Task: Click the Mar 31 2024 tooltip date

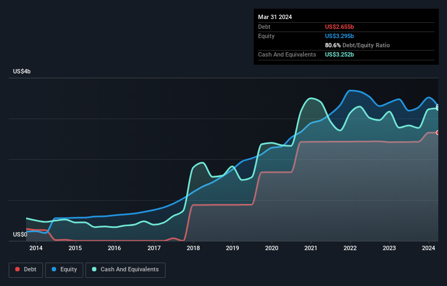Action: 275,17
